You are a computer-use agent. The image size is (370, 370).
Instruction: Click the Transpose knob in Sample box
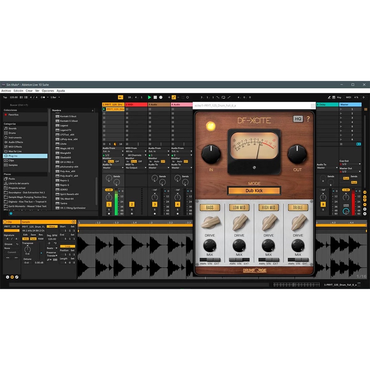coord(27,249)
